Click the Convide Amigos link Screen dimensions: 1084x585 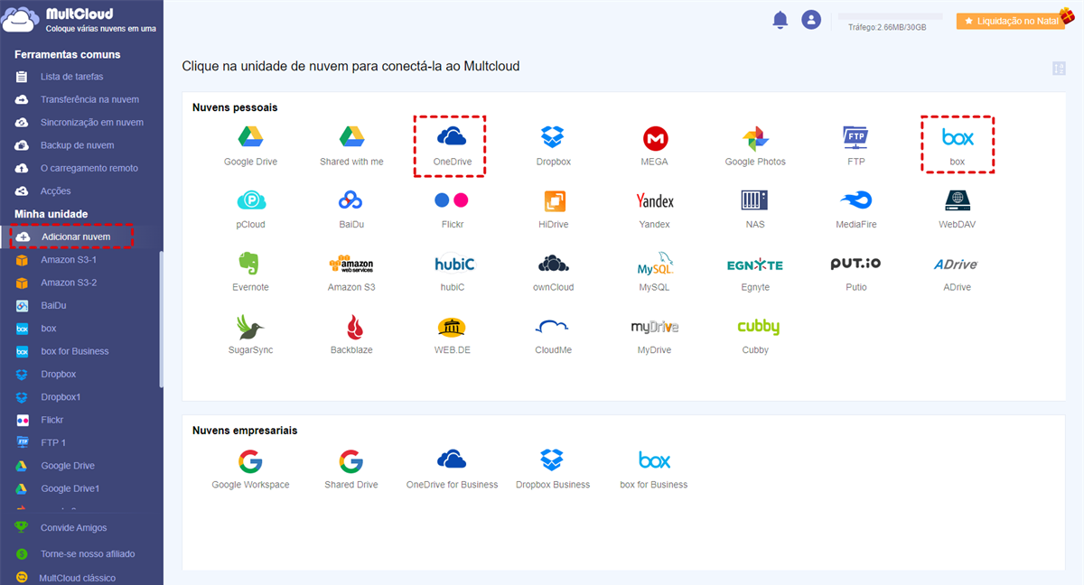(73, 528)
